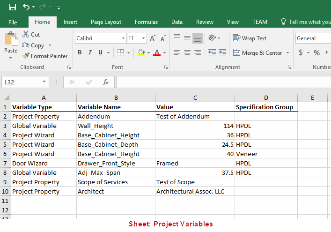Click the greyed Redo arrow icon
331x232 pixels.
[x=43, y=7]
